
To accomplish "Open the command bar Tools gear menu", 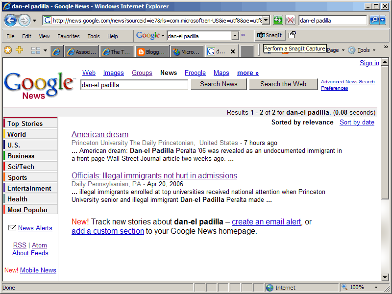I will point(362,50).
